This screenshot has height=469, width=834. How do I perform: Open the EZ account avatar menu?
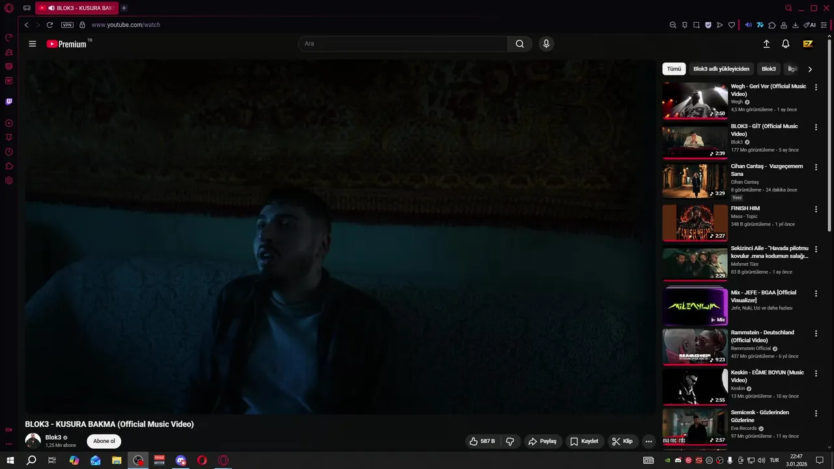(808, 44)
